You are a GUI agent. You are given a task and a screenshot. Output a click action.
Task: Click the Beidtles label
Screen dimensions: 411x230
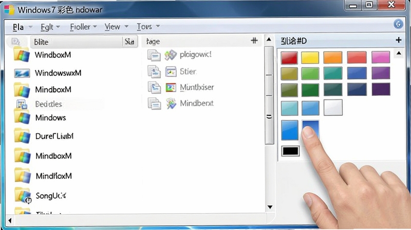pos(48,104)
